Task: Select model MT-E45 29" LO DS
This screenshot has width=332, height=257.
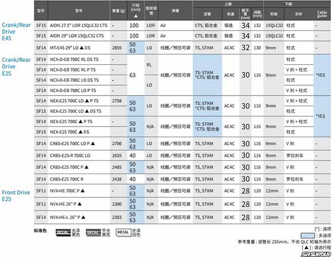Action: 70,48
